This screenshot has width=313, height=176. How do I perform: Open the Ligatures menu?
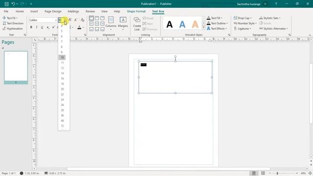[x=243, y=28]
